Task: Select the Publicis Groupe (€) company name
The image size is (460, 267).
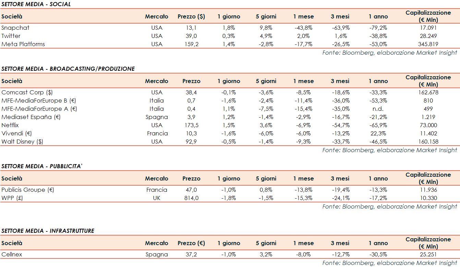Action: 28,190
